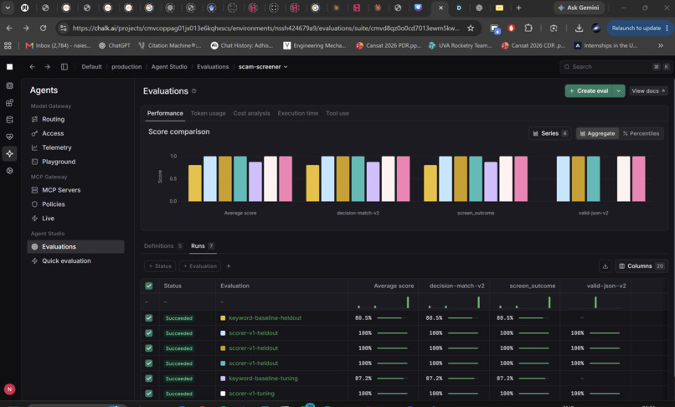Open Live in the sidebar
The height and width of the screenshot is (407, 675).
pyautogui.click(x=48, y=219)
